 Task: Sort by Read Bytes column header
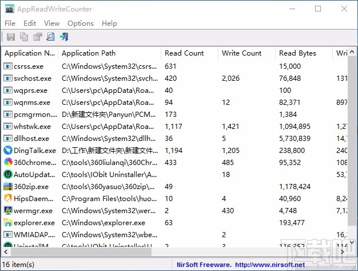[304, 53]
